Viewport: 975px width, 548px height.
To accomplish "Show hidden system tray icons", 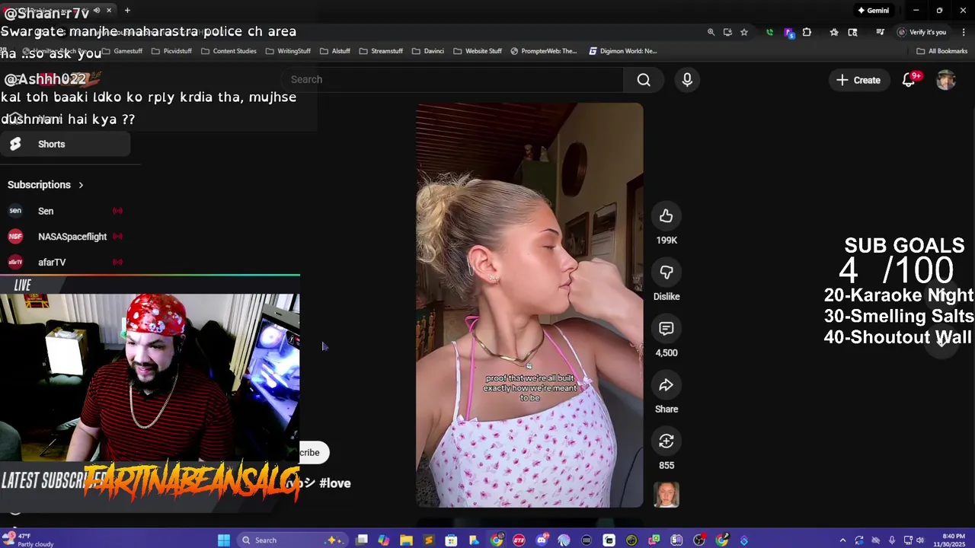I will pos(842,540).
